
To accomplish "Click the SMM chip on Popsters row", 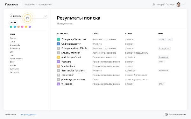I will pyautogui.click(x=161, y=62).
